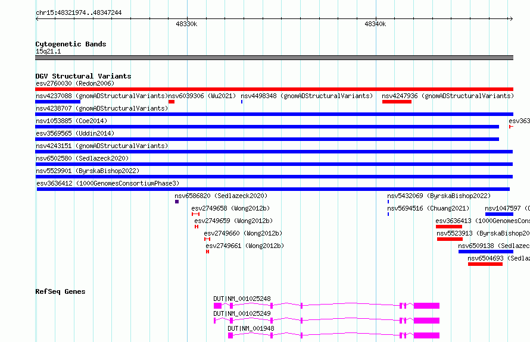The image size is (530, 342).
Task: Click the nsv4237088 gnomAD variant label
Action: [x=102, y=96]
